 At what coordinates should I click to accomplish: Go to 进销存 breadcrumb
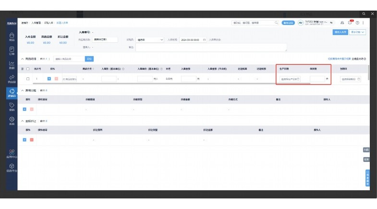click(x=24, y=23)
